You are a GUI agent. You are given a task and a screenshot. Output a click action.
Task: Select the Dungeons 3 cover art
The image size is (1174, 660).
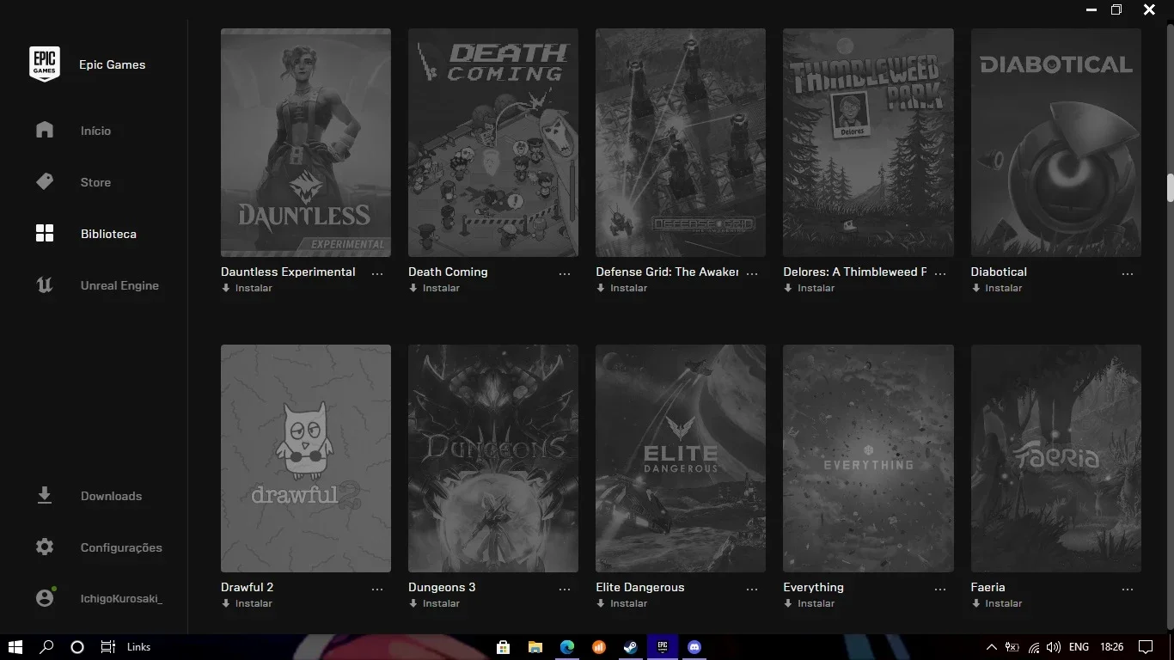point(493,459)
